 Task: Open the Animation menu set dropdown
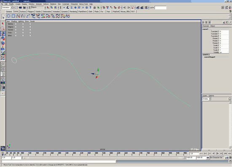[11, 8]
